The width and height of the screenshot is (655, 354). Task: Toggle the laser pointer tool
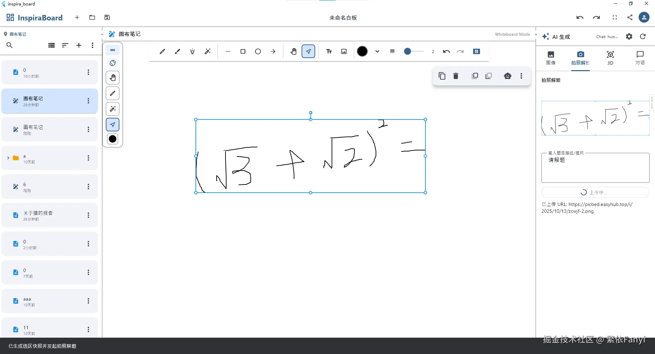tap(192, 51)
